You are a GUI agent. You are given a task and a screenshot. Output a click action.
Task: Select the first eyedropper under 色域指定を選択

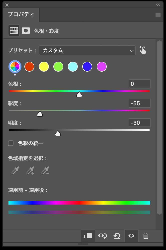15,171
